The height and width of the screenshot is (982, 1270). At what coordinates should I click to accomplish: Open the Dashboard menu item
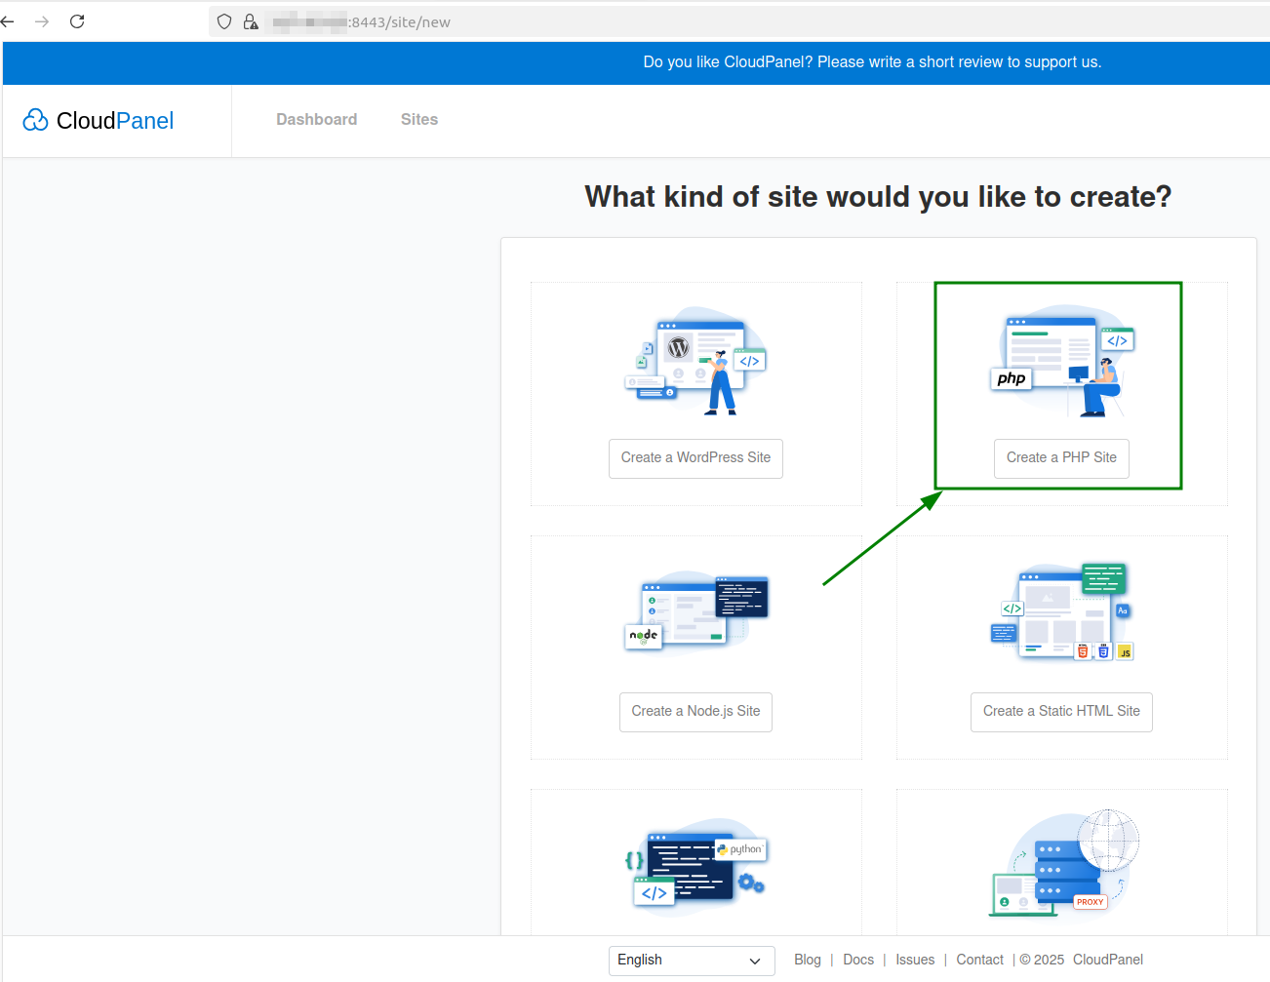coord(316,119)
